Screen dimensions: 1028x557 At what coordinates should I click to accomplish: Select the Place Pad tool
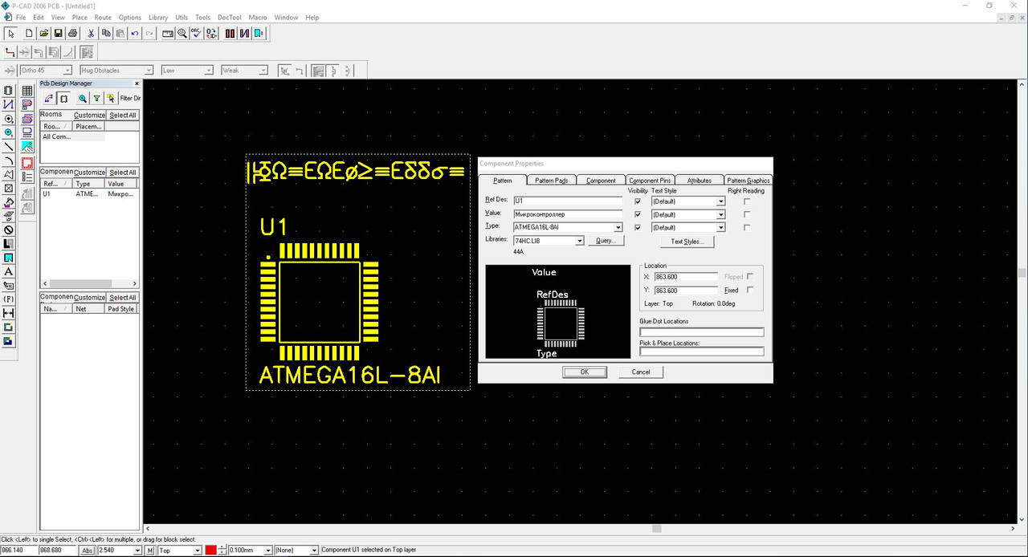8,119
